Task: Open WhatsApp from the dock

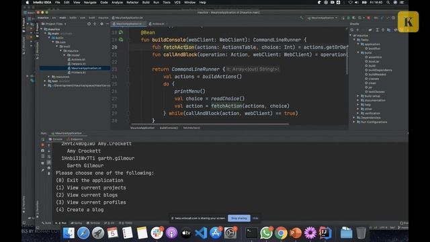Action: (x=266, y=233)
